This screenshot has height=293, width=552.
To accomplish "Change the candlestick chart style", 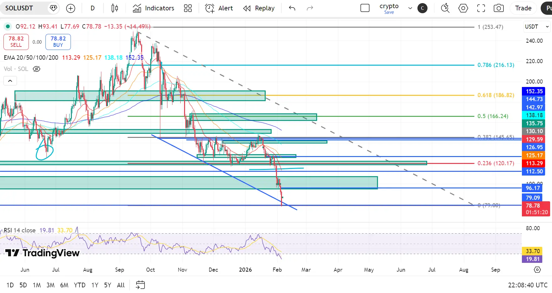I will 115,8.
